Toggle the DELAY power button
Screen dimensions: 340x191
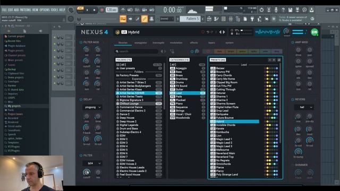click(81, 99)
